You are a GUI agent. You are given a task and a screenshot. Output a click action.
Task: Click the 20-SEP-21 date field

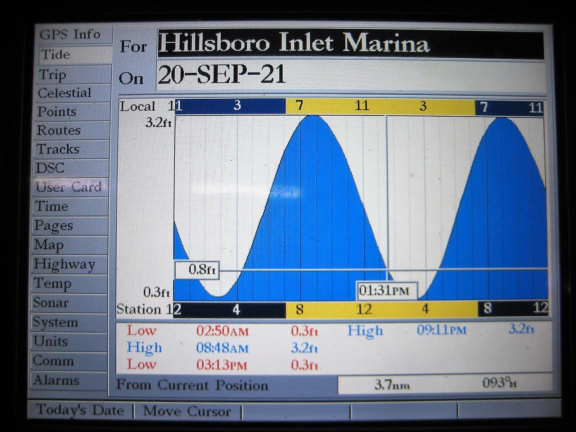(351, 75)
